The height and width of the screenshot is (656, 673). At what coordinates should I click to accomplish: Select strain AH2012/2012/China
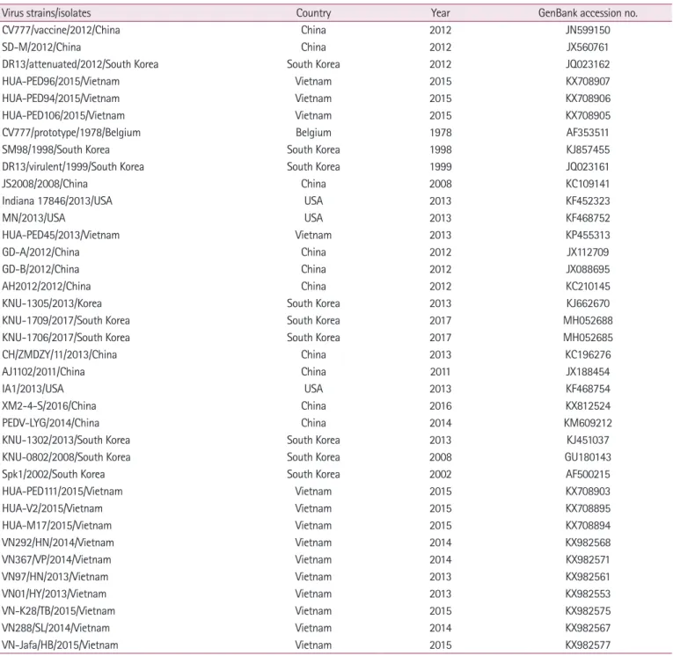click(x=47, y=287)
